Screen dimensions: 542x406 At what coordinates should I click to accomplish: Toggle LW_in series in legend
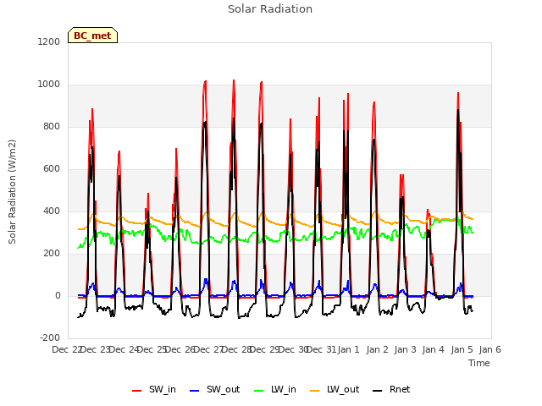[x=274, y=389]
